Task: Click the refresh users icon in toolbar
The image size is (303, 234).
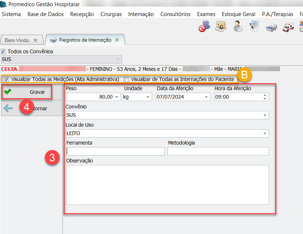Action: (x=204, y=27)
